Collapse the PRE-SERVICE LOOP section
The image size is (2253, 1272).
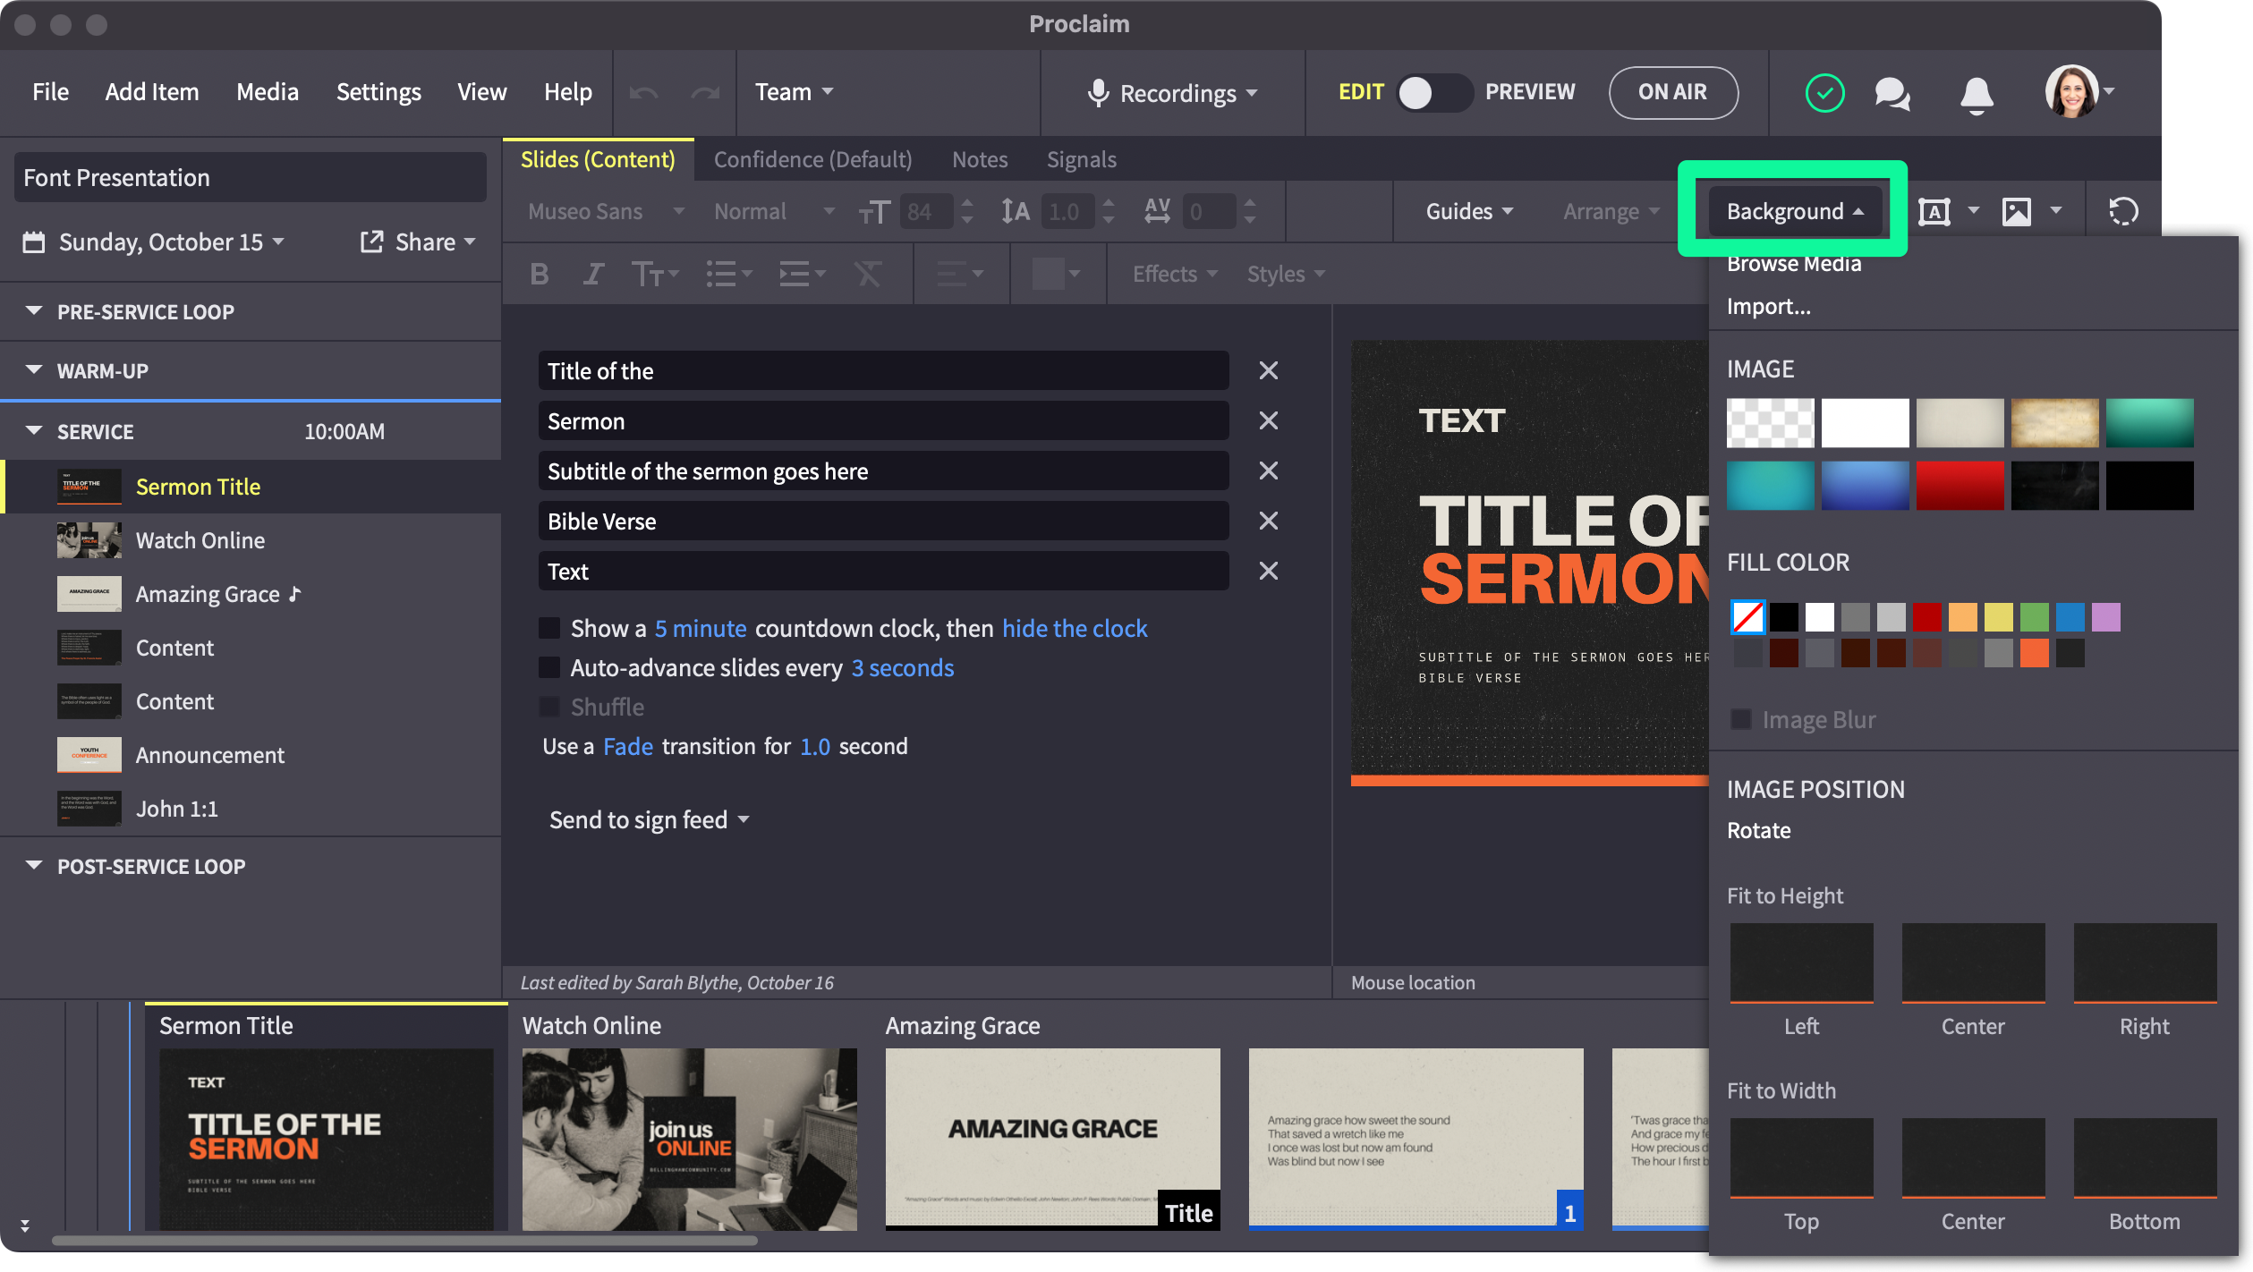tap(34, 311)
